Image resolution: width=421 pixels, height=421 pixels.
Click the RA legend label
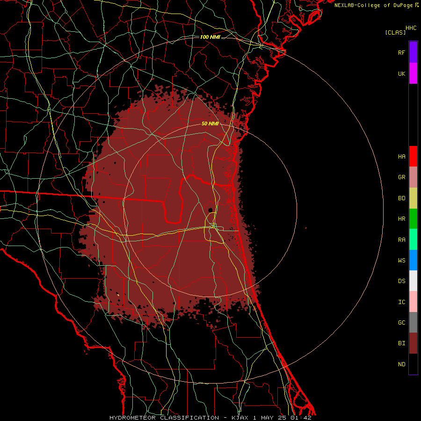point(401,240)
